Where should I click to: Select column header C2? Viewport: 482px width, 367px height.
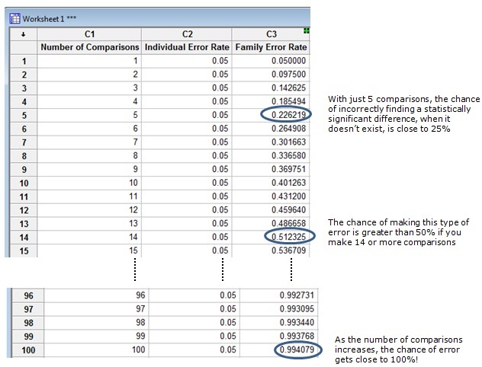point(187,34)
